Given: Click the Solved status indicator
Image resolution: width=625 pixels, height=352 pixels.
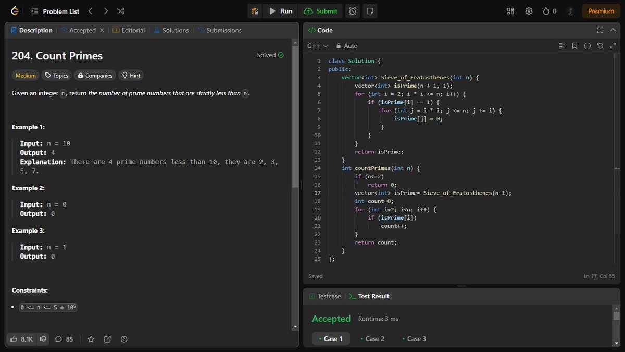Looking at the screenshot, I should click(x=270, y=55).
